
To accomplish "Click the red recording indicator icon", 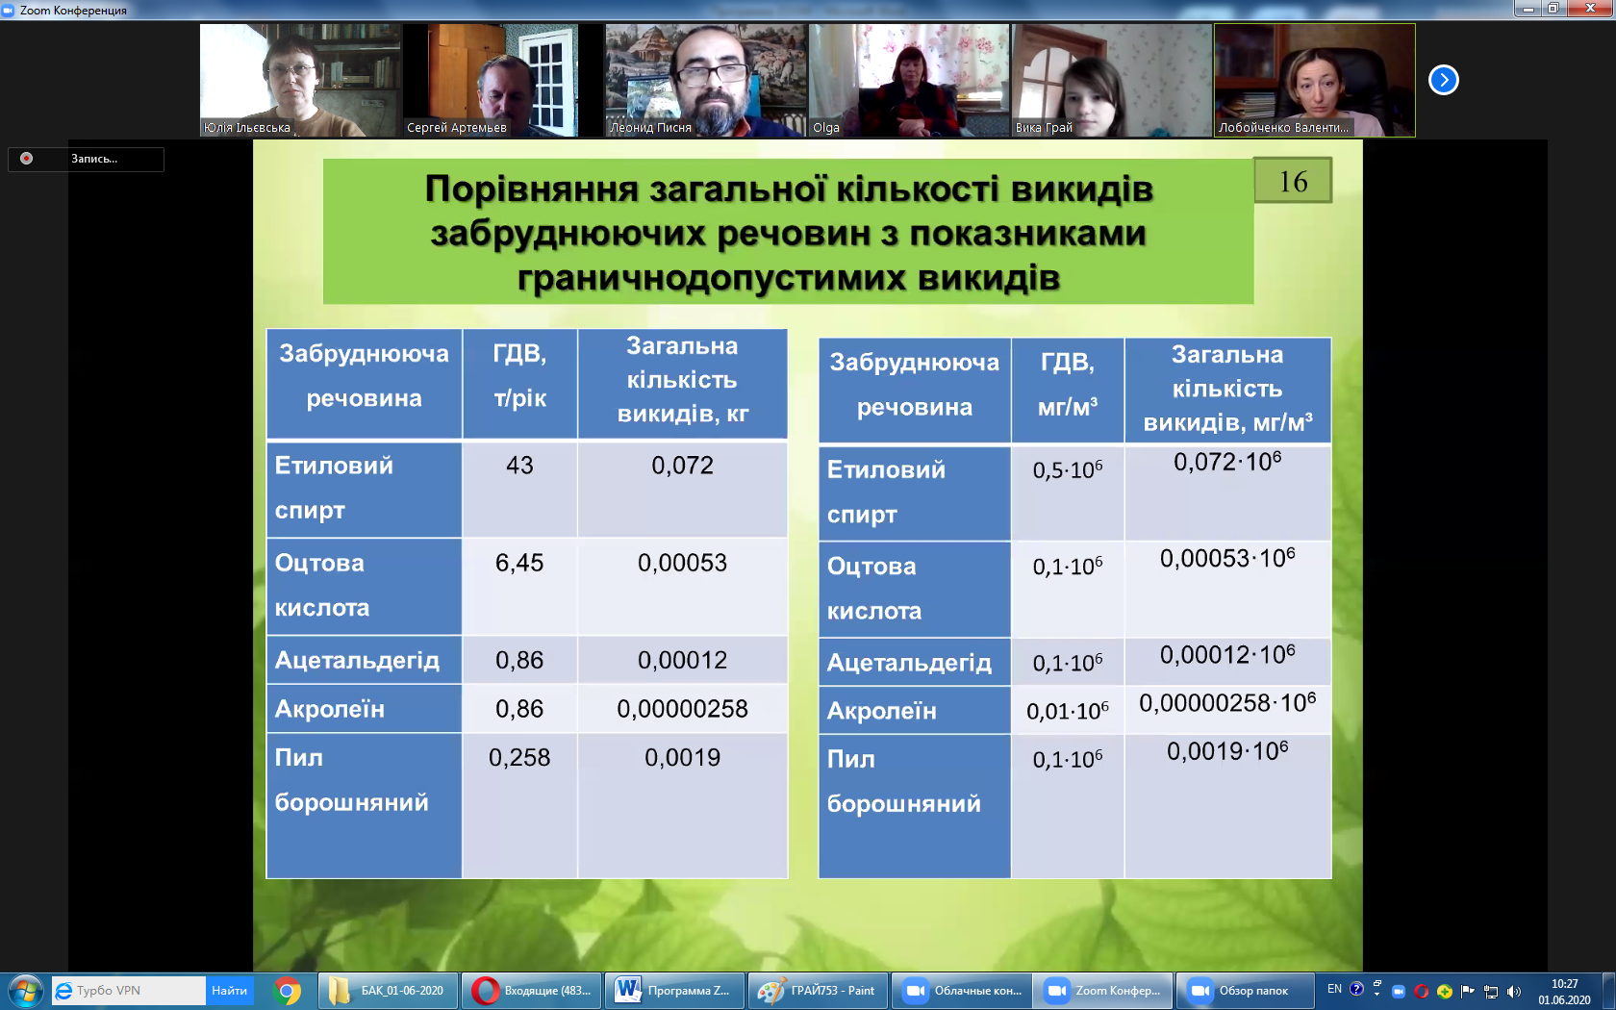I will tap(27, 159).
